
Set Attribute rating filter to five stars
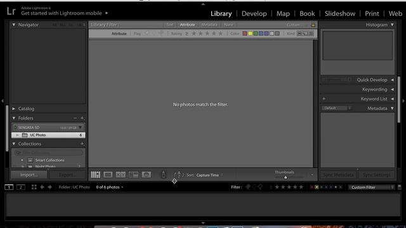pos(220,34)
